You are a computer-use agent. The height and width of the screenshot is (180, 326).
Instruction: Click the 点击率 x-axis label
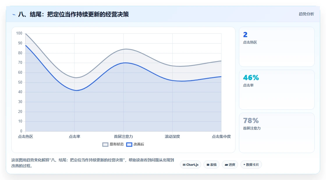(75, 137)
